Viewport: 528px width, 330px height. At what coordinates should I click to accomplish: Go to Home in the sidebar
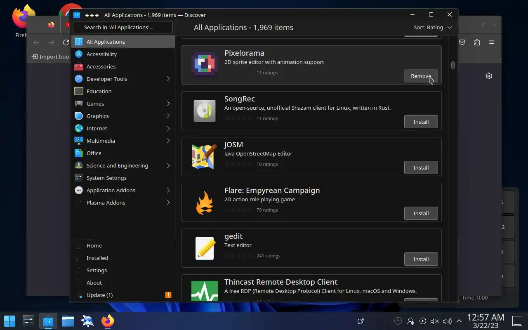(x=123, y=245)
